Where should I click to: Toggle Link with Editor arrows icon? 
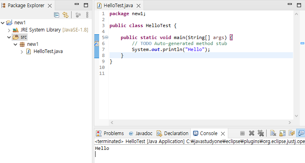point(66,15)
